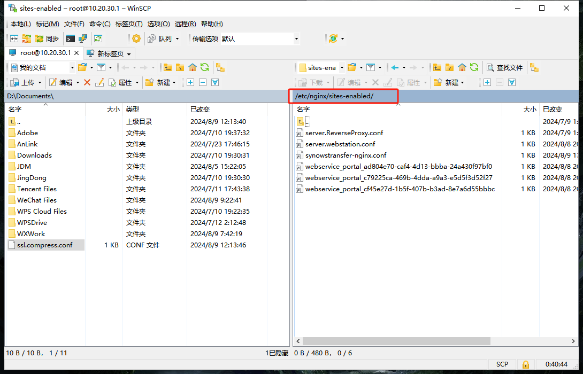Image resolution: width=583 pixels, height=374 pixels.
Task: Navigate to remote parent directory icon
Action: [438, 67]
